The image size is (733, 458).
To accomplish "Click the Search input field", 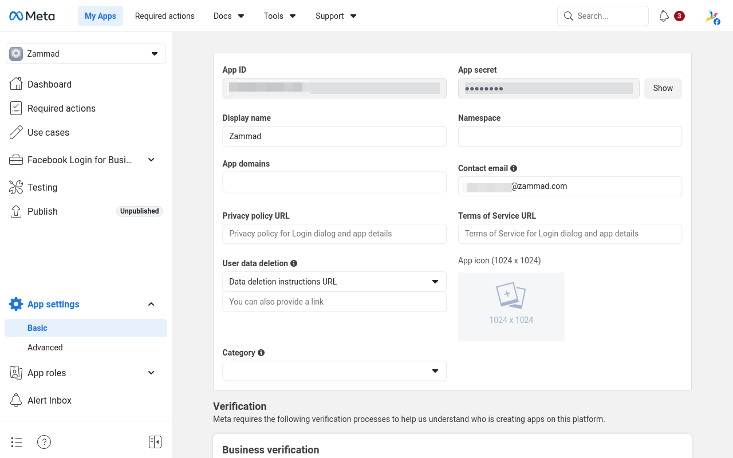I will pyautogui.click(x=603, y=16).
